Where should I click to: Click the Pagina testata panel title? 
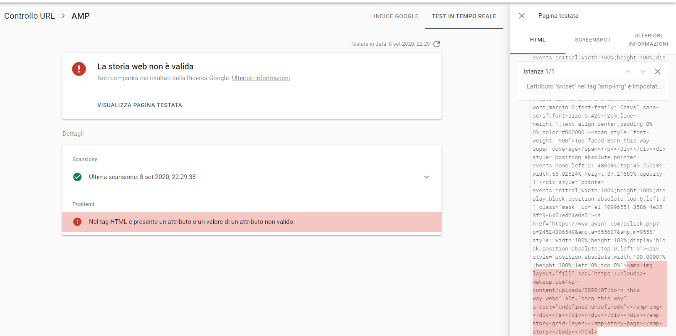click(558, 16)
